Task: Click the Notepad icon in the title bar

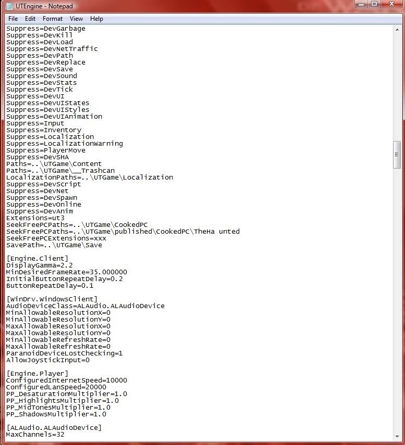Action: [9, 6]
